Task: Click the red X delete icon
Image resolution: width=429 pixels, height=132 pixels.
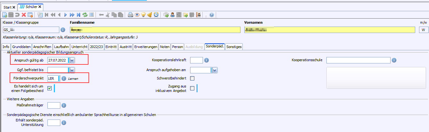Action: (24, 15)
